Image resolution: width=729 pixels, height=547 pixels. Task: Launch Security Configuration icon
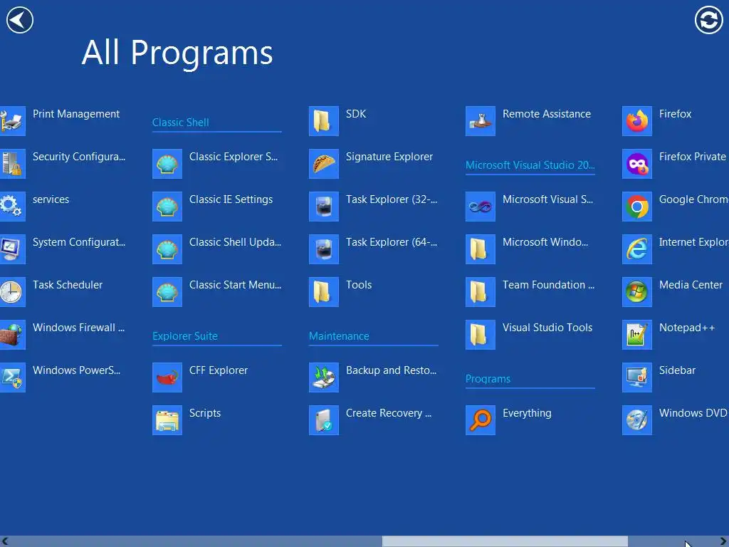click(13, 164)
